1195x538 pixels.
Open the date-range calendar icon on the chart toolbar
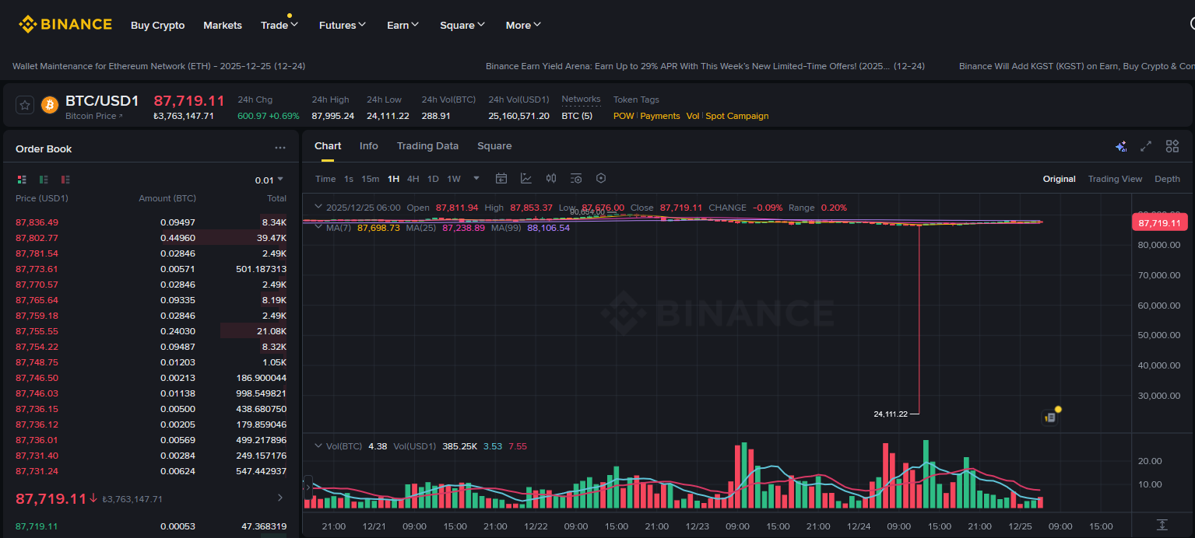pyautogui.click(x=501, y=178)
